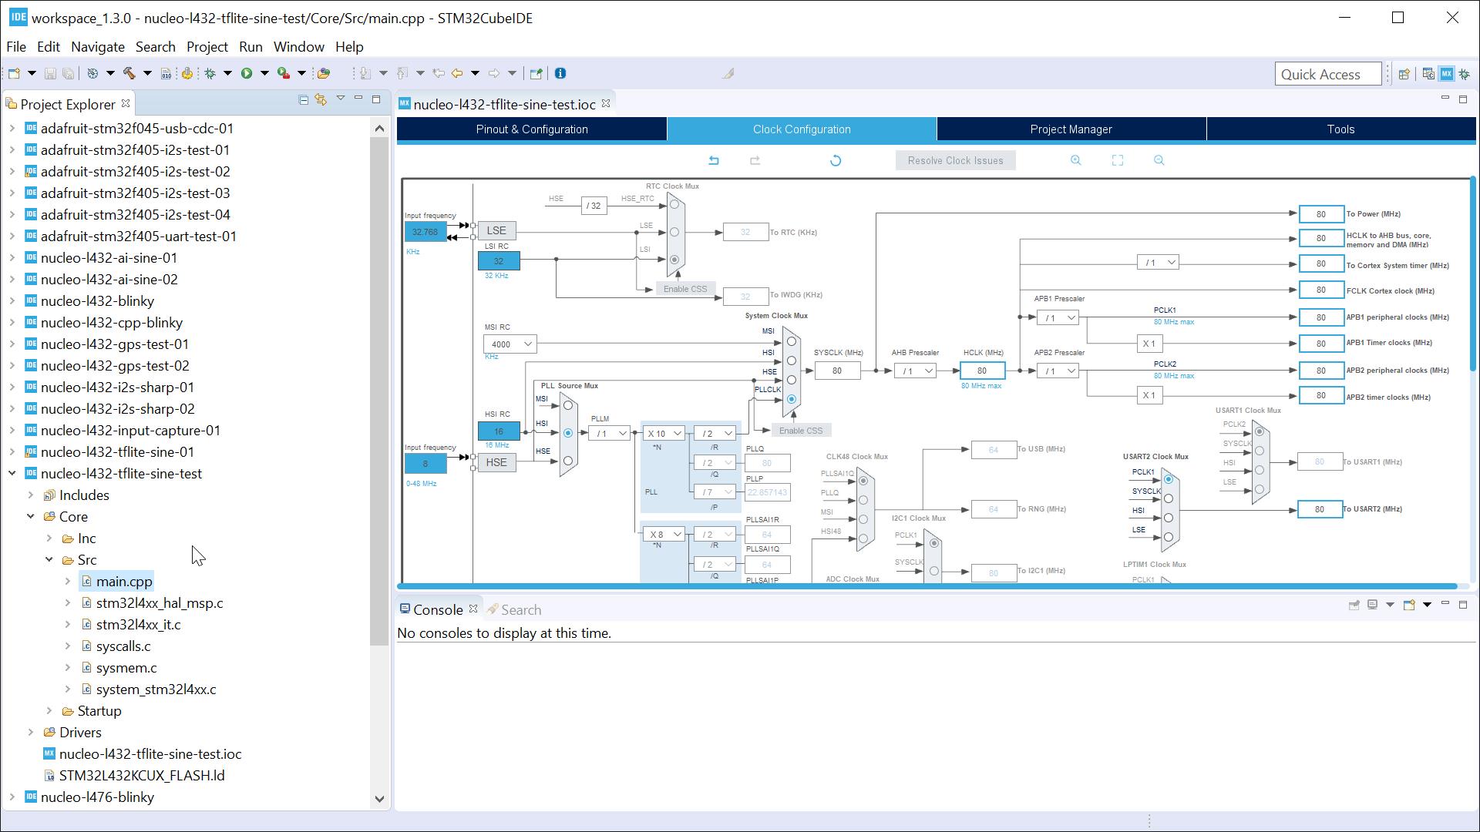1480x832 pixels.
Task: Click the External Tools run icon
Action: pos(284,74)
